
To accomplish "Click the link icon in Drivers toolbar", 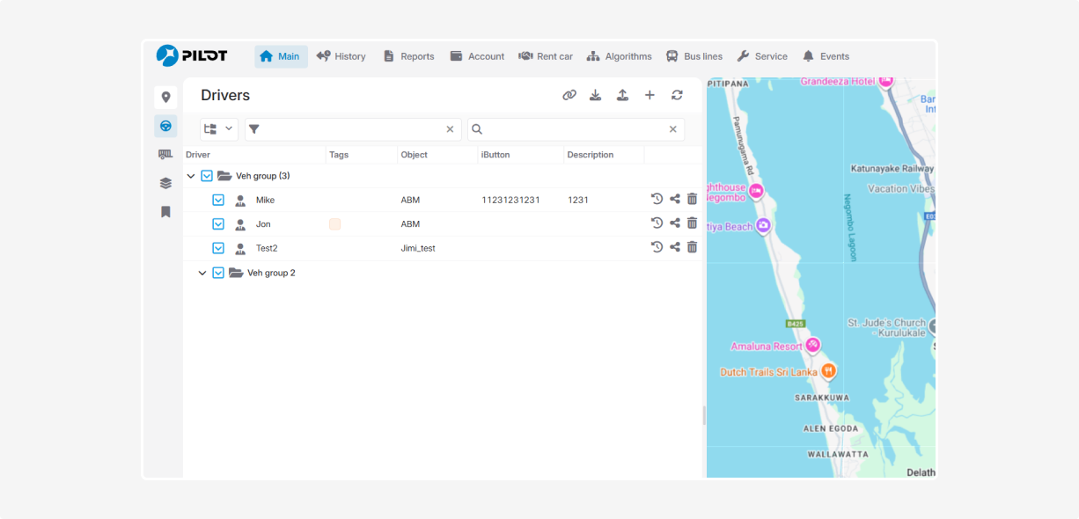I will [x=569, y=95].
